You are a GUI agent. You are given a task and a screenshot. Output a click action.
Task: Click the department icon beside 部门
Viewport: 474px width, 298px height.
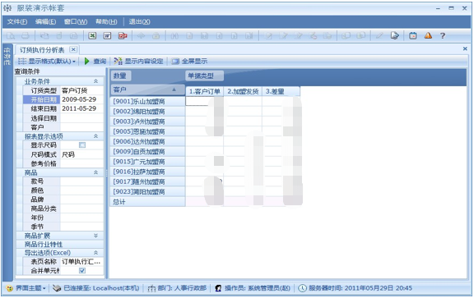151,288
